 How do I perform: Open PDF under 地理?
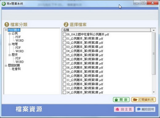(18, 48)
